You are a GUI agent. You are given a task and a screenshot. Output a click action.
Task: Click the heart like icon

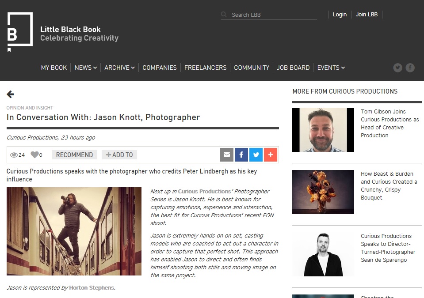coord(34,155)
